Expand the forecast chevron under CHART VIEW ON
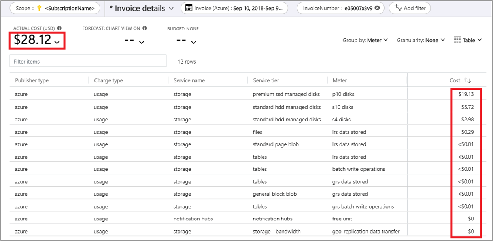 tap(142, 41)
